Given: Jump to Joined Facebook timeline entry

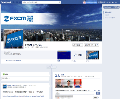Looking at the screenshot, I should 110,18.
